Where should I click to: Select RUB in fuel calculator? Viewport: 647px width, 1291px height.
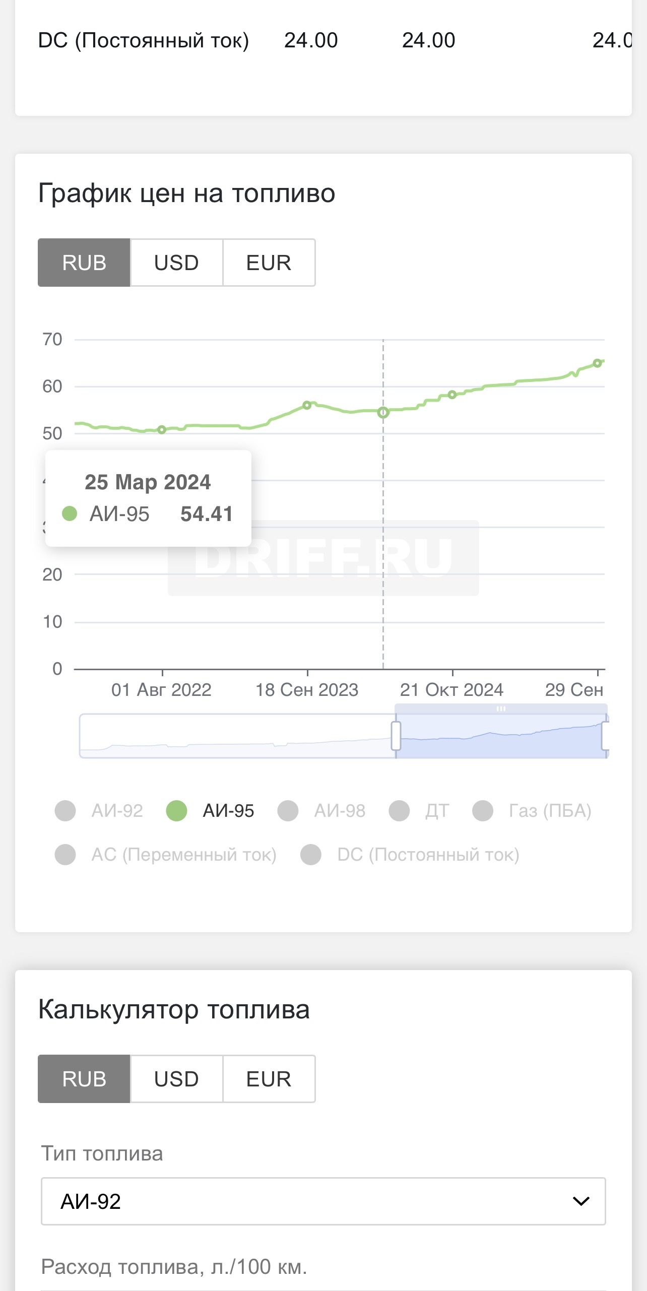pyautogui.click(x=84, y=1079)
